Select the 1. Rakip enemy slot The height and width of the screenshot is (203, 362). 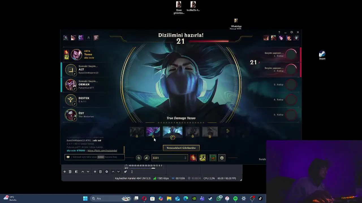point(291,54)
